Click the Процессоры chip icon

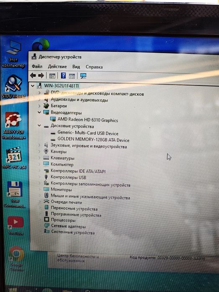[x=47, y=219]
